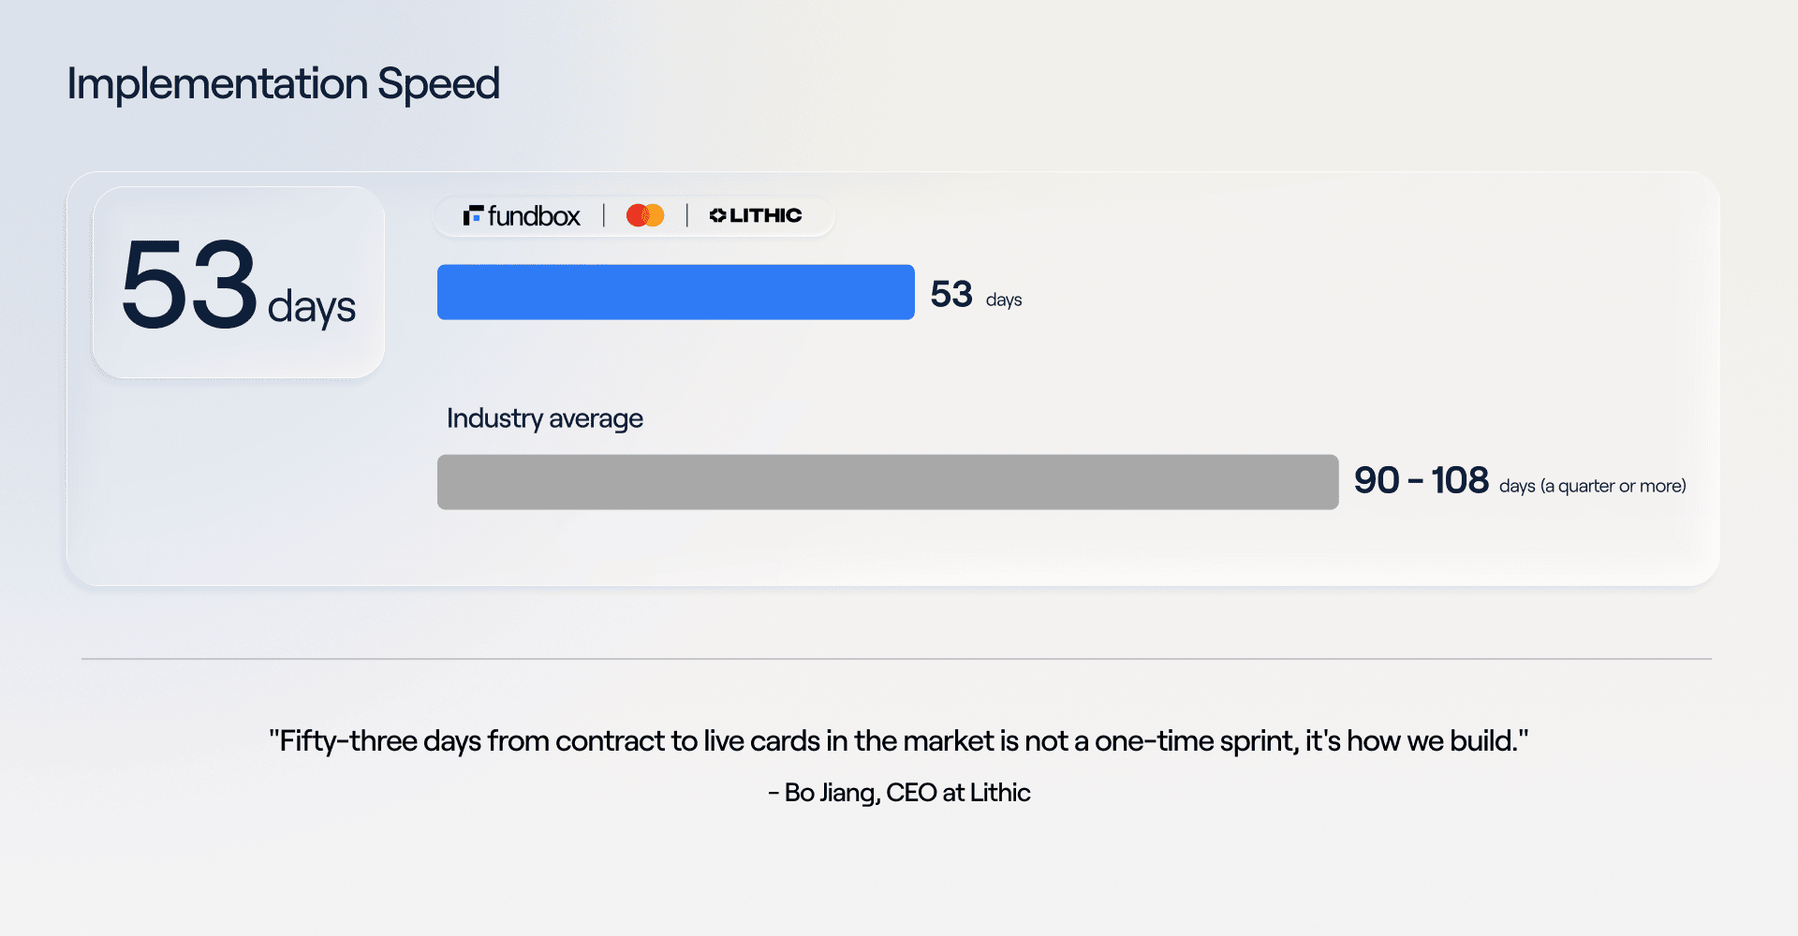
Task: Click the Fundbox bracket mark icon
Action: (473, 216)
